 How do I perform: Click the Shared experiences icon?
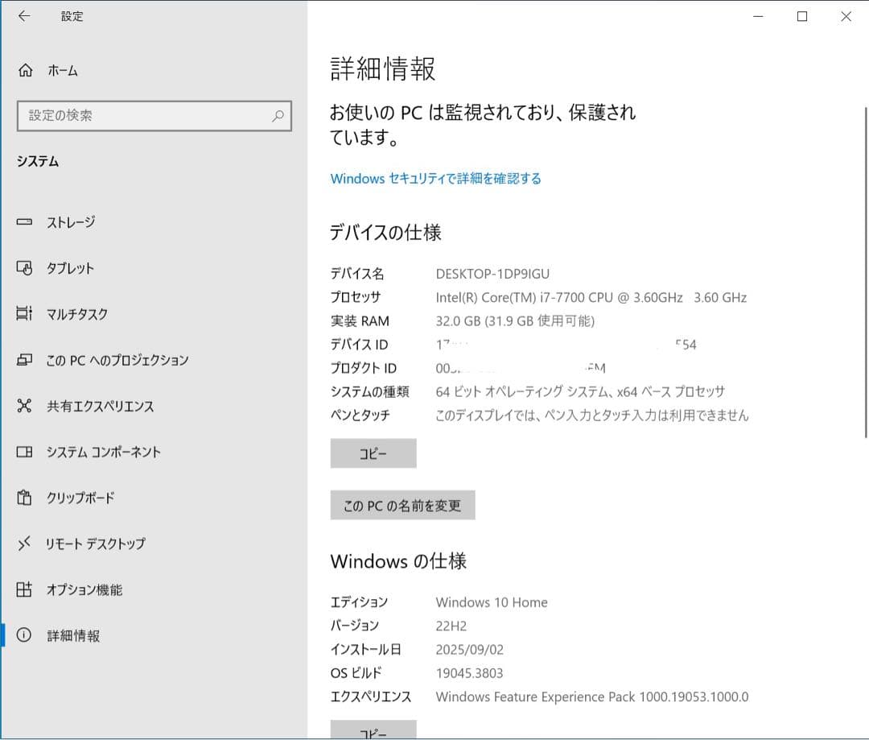click(25, 406)
